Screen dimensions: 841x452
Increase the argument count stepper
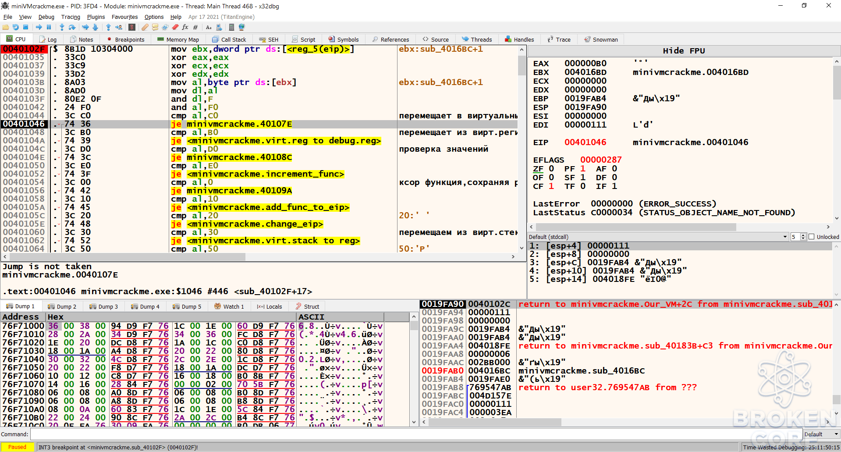[803, 235]
